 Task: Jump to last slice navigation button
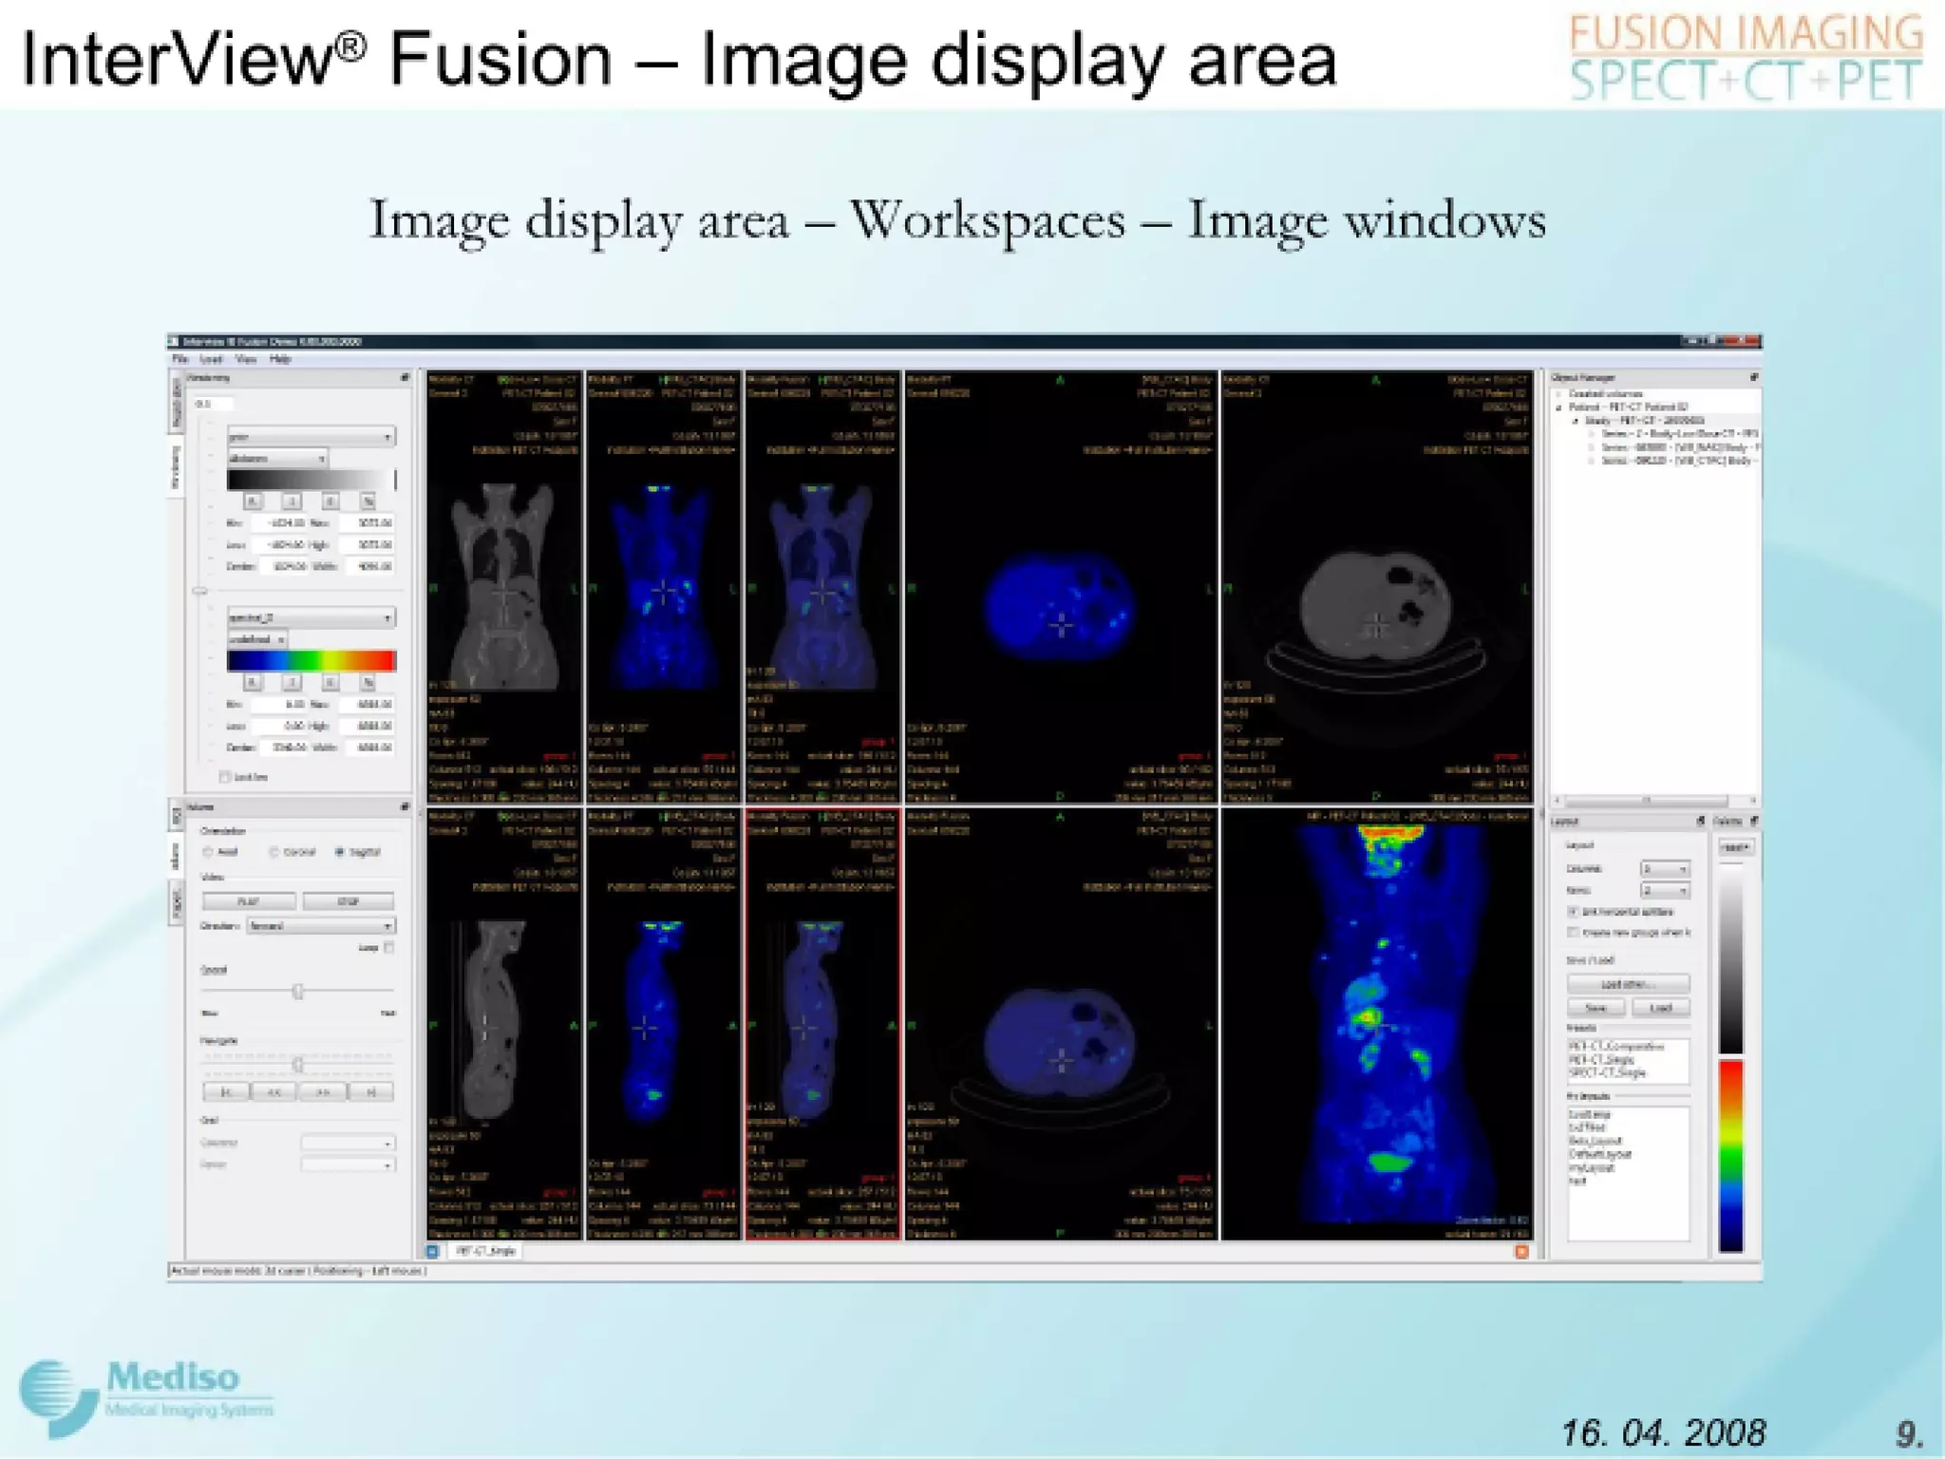(x=371, y=1093)
